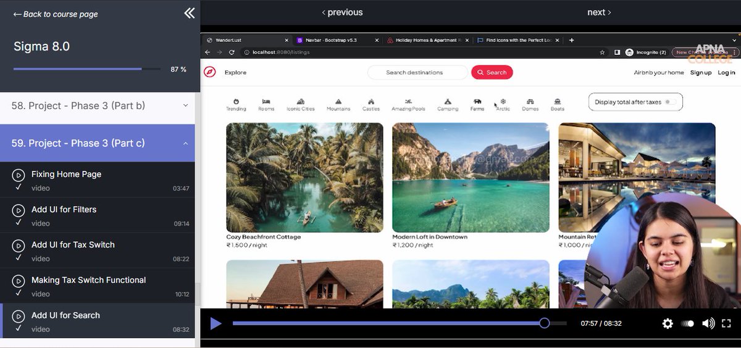
Task: Switch to the WanderLust browser tab
Action: tap(247, 40)
